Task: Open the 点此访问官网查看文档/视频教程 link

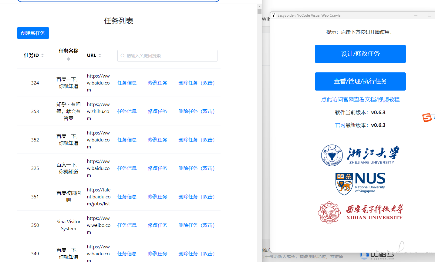Action: click(360, 100)
